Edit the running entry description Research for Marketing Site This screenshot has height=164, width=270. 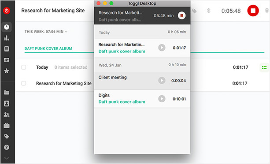click(x=53, y=11)
